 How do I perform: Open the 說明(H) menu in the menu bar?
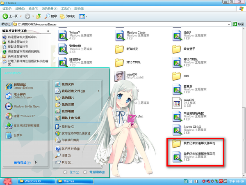pyautogui.click(x=79, y=9)
